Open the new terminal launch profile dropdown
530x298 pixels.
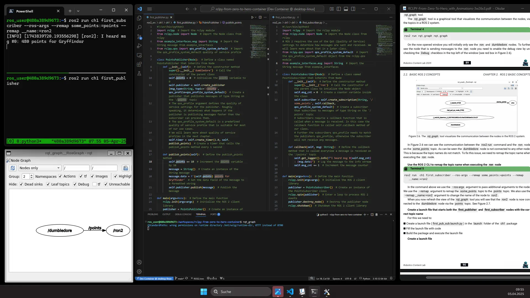coord(368,215)
